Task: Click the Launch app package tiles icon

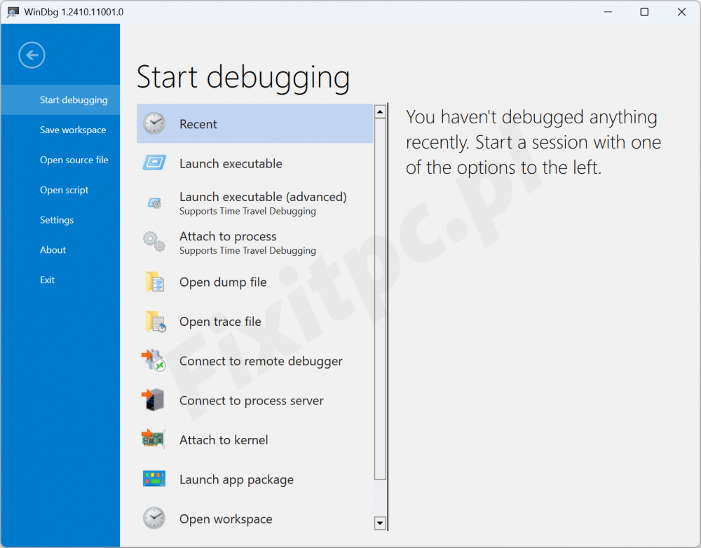Action: pyautogui.click(x=154, y=479)
